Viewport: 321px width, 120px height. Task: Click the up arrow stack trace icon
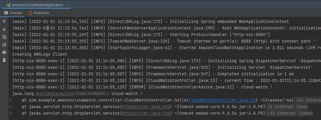tap(4, 21)
